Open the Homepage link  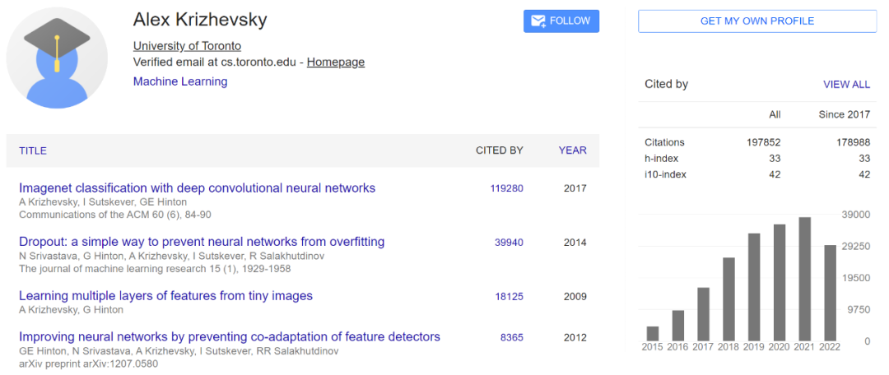click(x=336, y=62)
